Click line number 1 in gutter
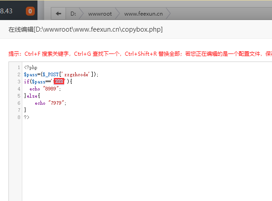This screenshot has width=272, height=201. 19,67
